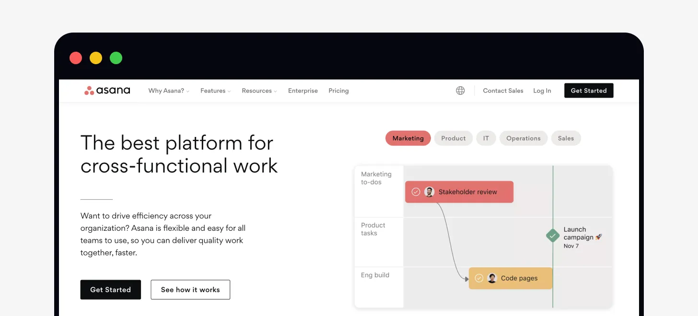698x316 pixels.
Task: Open the Log In link
Action: [x=542, y=90]
